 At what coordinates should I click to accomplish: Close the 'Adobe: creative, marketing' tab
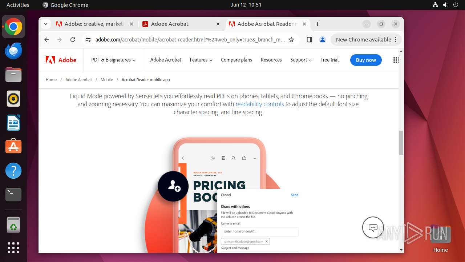(131, 24)
